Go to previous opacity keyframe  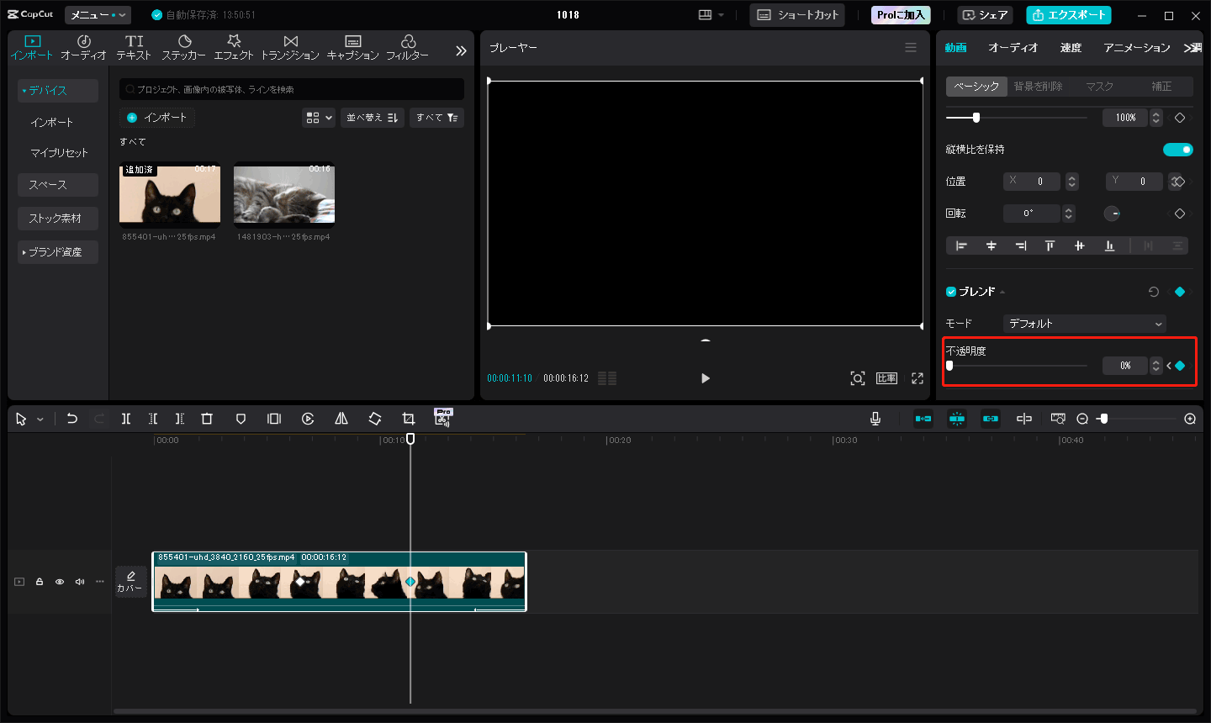click(1169, 366)
